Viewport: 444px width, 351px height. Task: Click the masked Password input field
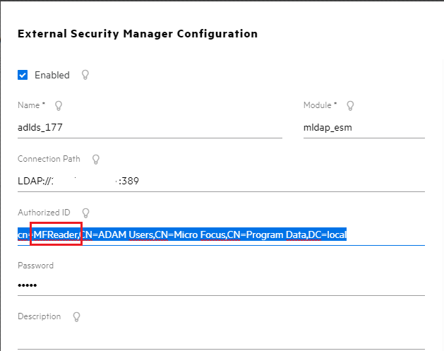(220, 285)
